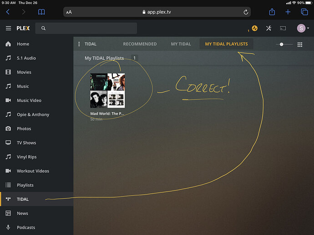Show all open Safari tabs

304,12
